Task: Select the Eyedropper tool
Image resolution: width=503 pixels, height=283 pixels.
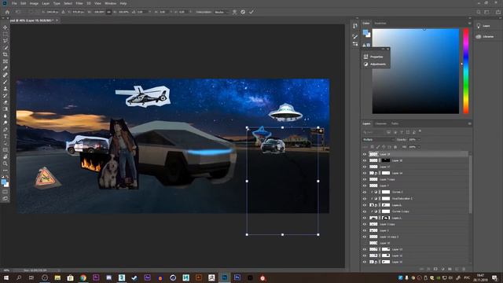Action: [6, 68]
